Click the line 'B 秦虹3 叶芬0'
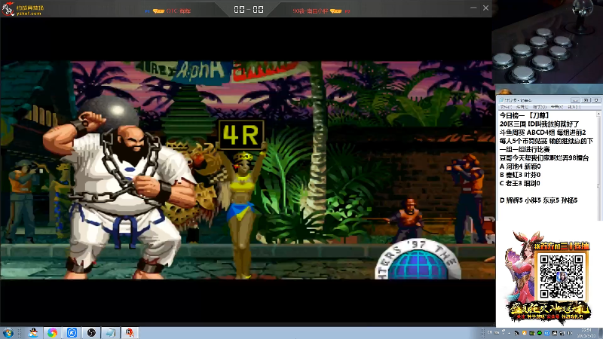 pos(520,175)
